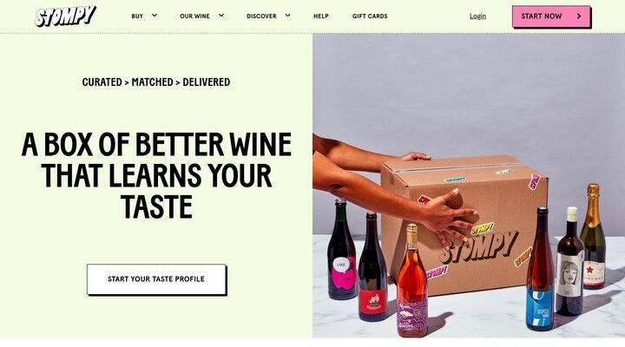Click the bottle with portrait face label
The image size is (625, 347).
tap(570, 261)
